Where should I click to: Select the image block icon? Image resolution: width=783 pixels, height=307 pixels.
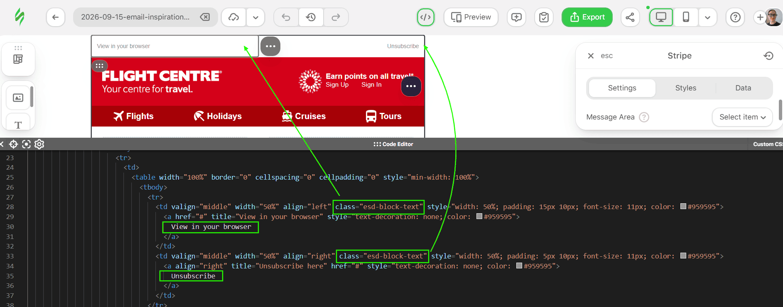click(x=18, y=98)
